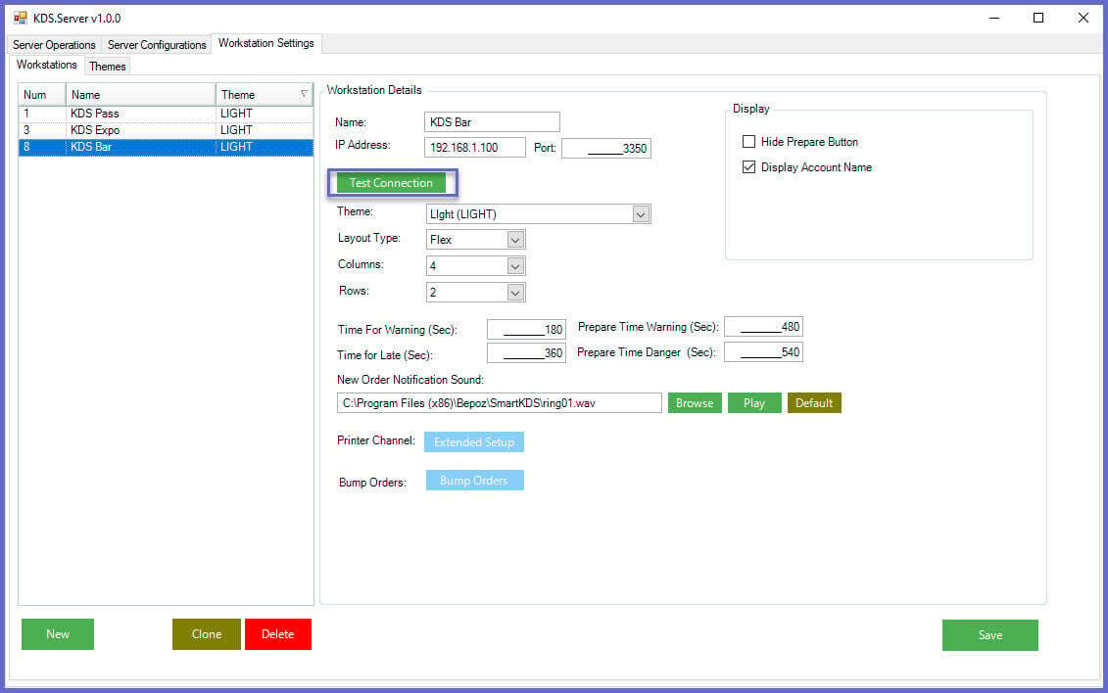Click the workstation Name input field
The height and width of the screenshot is (693, 1108).
(492, 122)
